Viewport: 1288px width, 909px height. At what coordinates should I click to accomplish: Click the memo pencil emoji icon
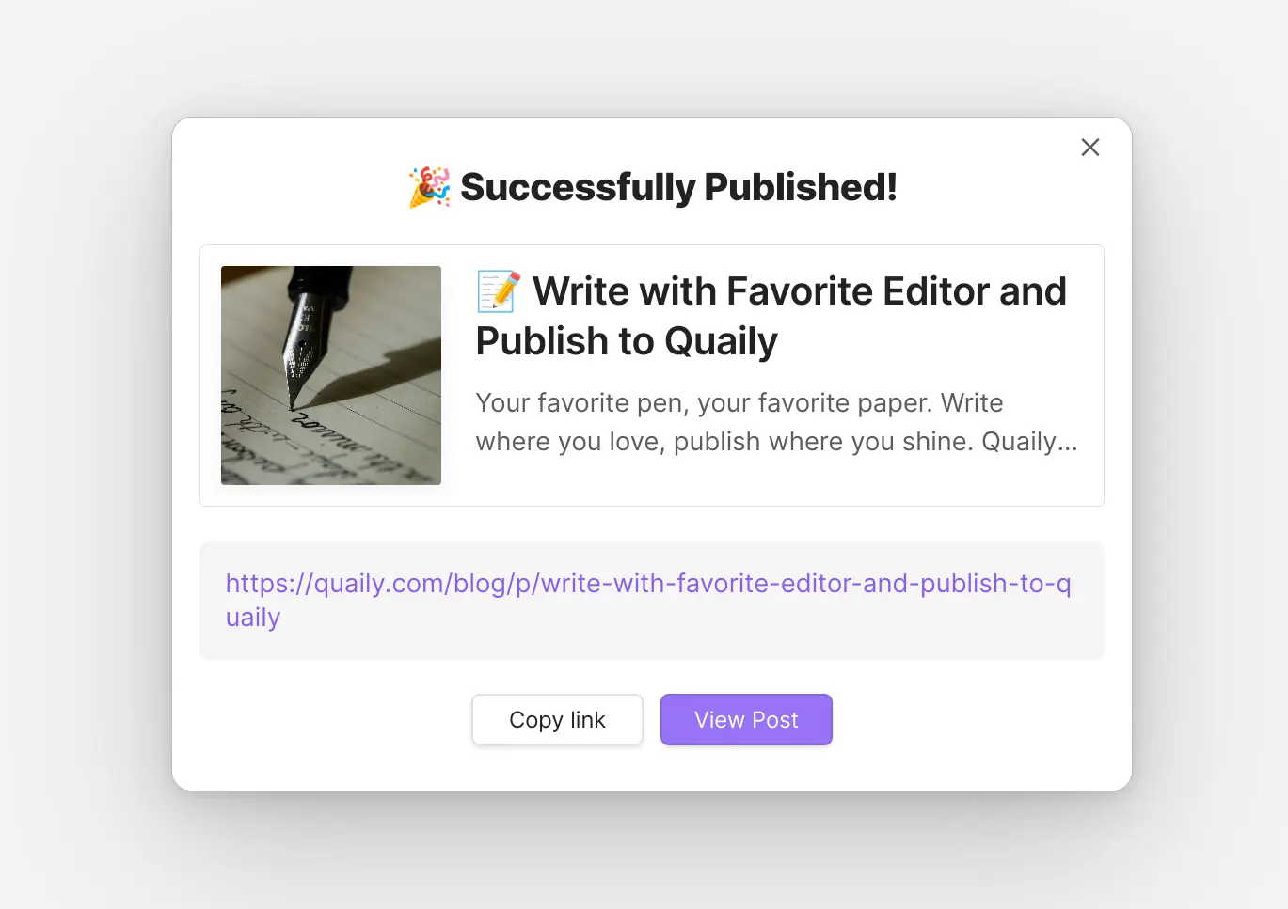pyautogui.click(x=498, y=291)
